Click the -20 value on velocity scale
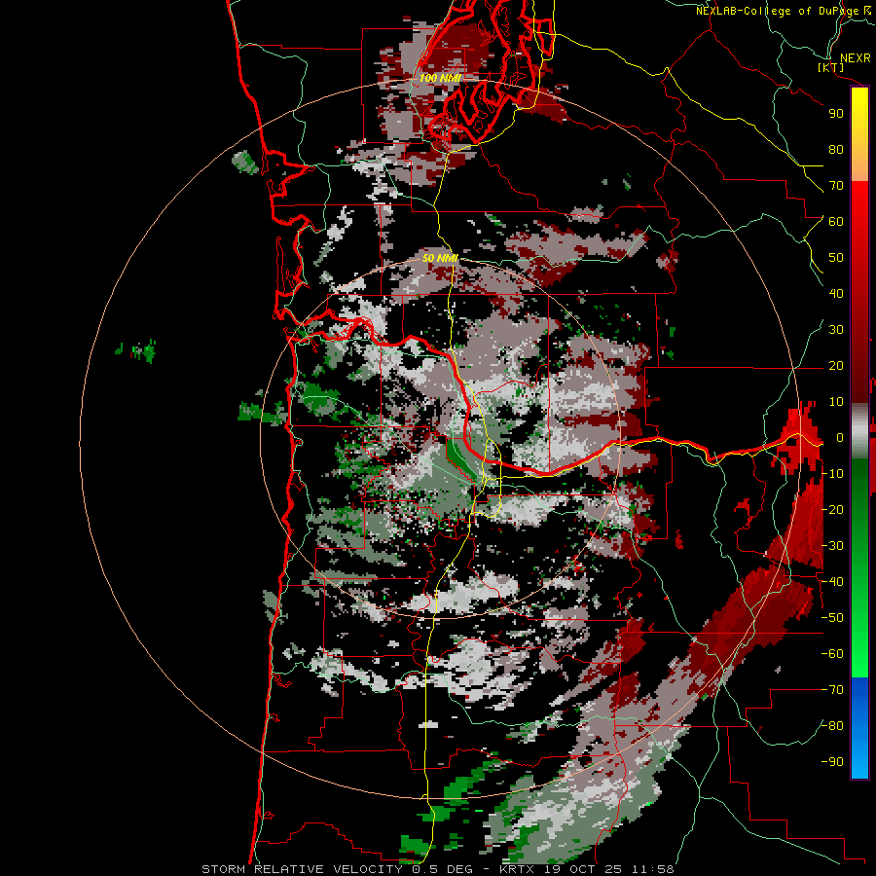 [832, 510]
